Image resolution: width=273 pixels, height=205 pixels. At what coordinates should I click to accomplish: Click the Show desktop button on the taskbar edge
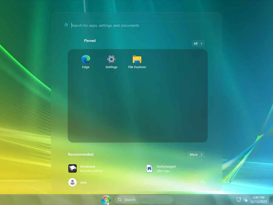click(271, 200)
